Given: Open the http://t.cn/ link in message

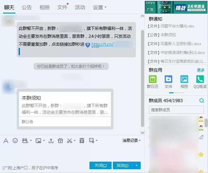Looking at the screenshot, I should pos(102,44).
